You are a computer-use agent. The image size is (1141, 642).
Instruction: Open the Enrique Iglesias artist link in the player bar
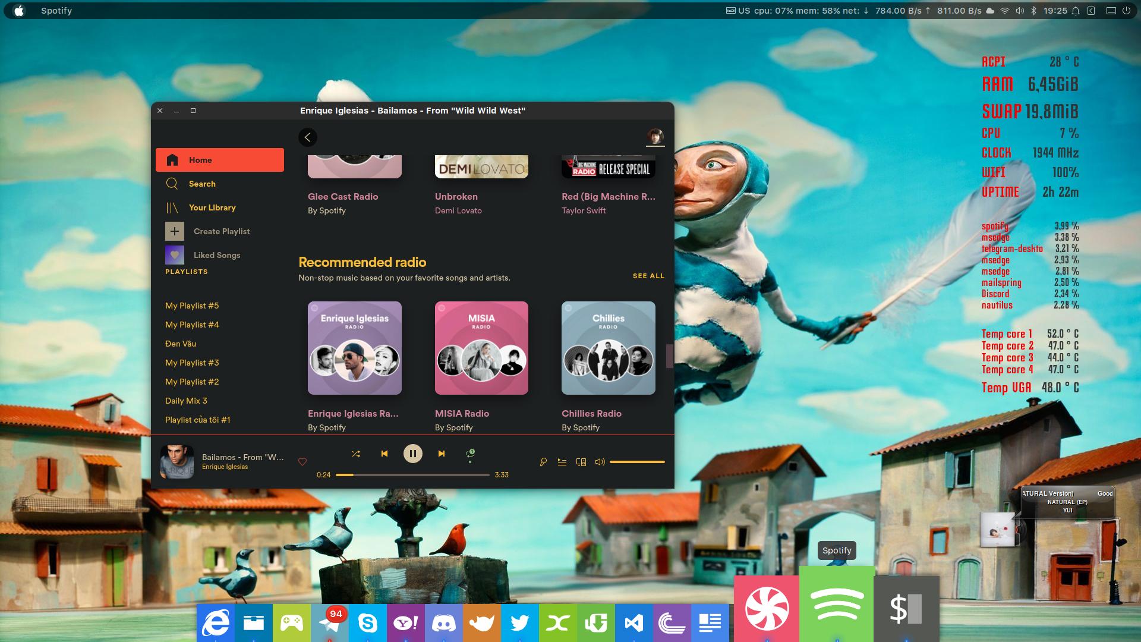225,467
